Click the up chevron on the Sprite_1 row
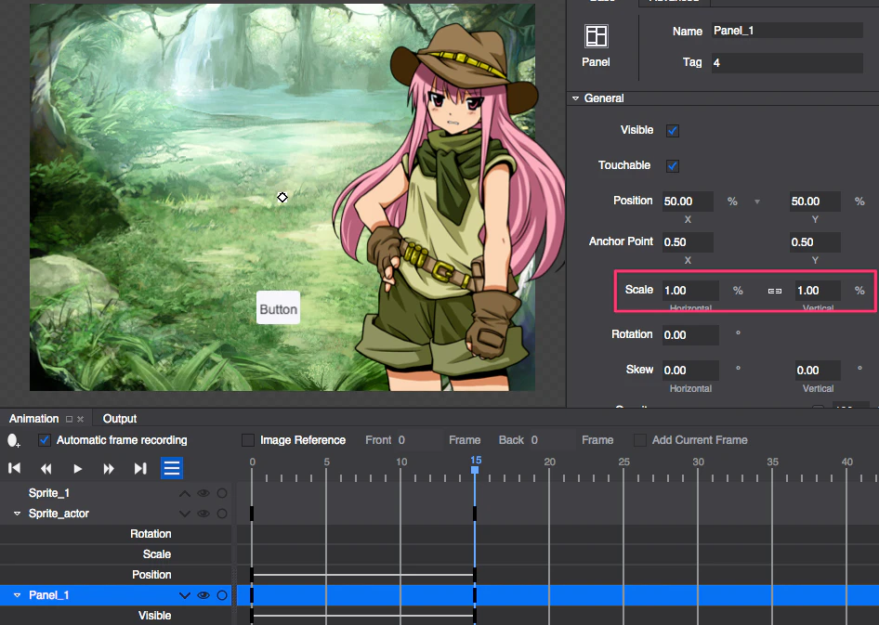 coord(184,493)
